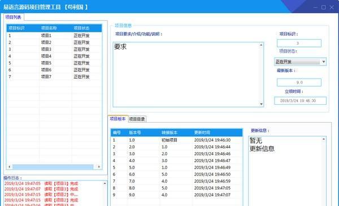The image size is (339, 206).
Task: Switch to the 项目列表 tab
Action: (x=14, y=18)
